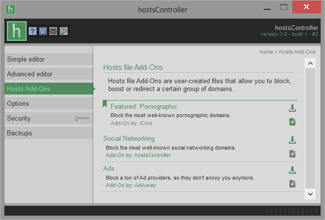This screenshot has width=325, height=220.
Task: Click the large green hostsController logo
Action: (x=17, y=31)
